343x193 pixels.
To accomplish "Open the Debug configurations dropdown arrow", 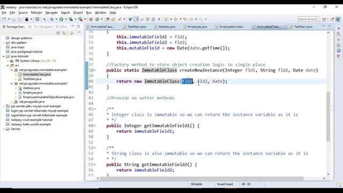I will point(56,19).
